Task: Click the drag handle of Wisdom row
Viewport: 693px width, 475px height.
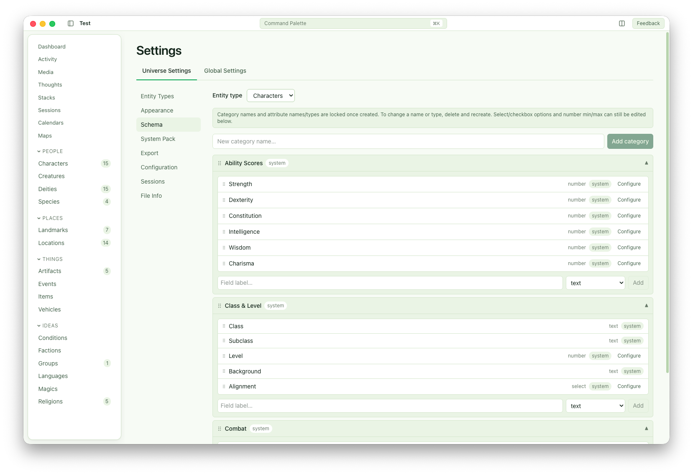Action: point(224,248)
